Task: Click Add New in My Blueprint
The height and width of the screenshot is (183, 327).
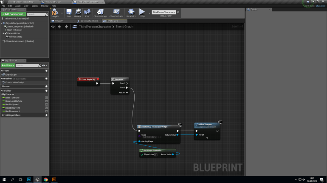Action: [8, 66]
